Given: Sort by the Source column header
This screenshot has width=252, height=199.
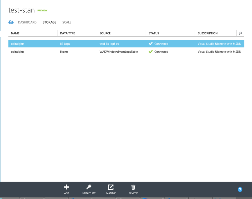Looking at the screenshot, I should click(x=105, y=33).
